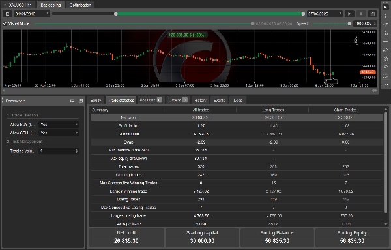The height and width of the screenshot is (250, 391).
Task: Click the visual mode progress slider handle
Action: click(252, 23)
